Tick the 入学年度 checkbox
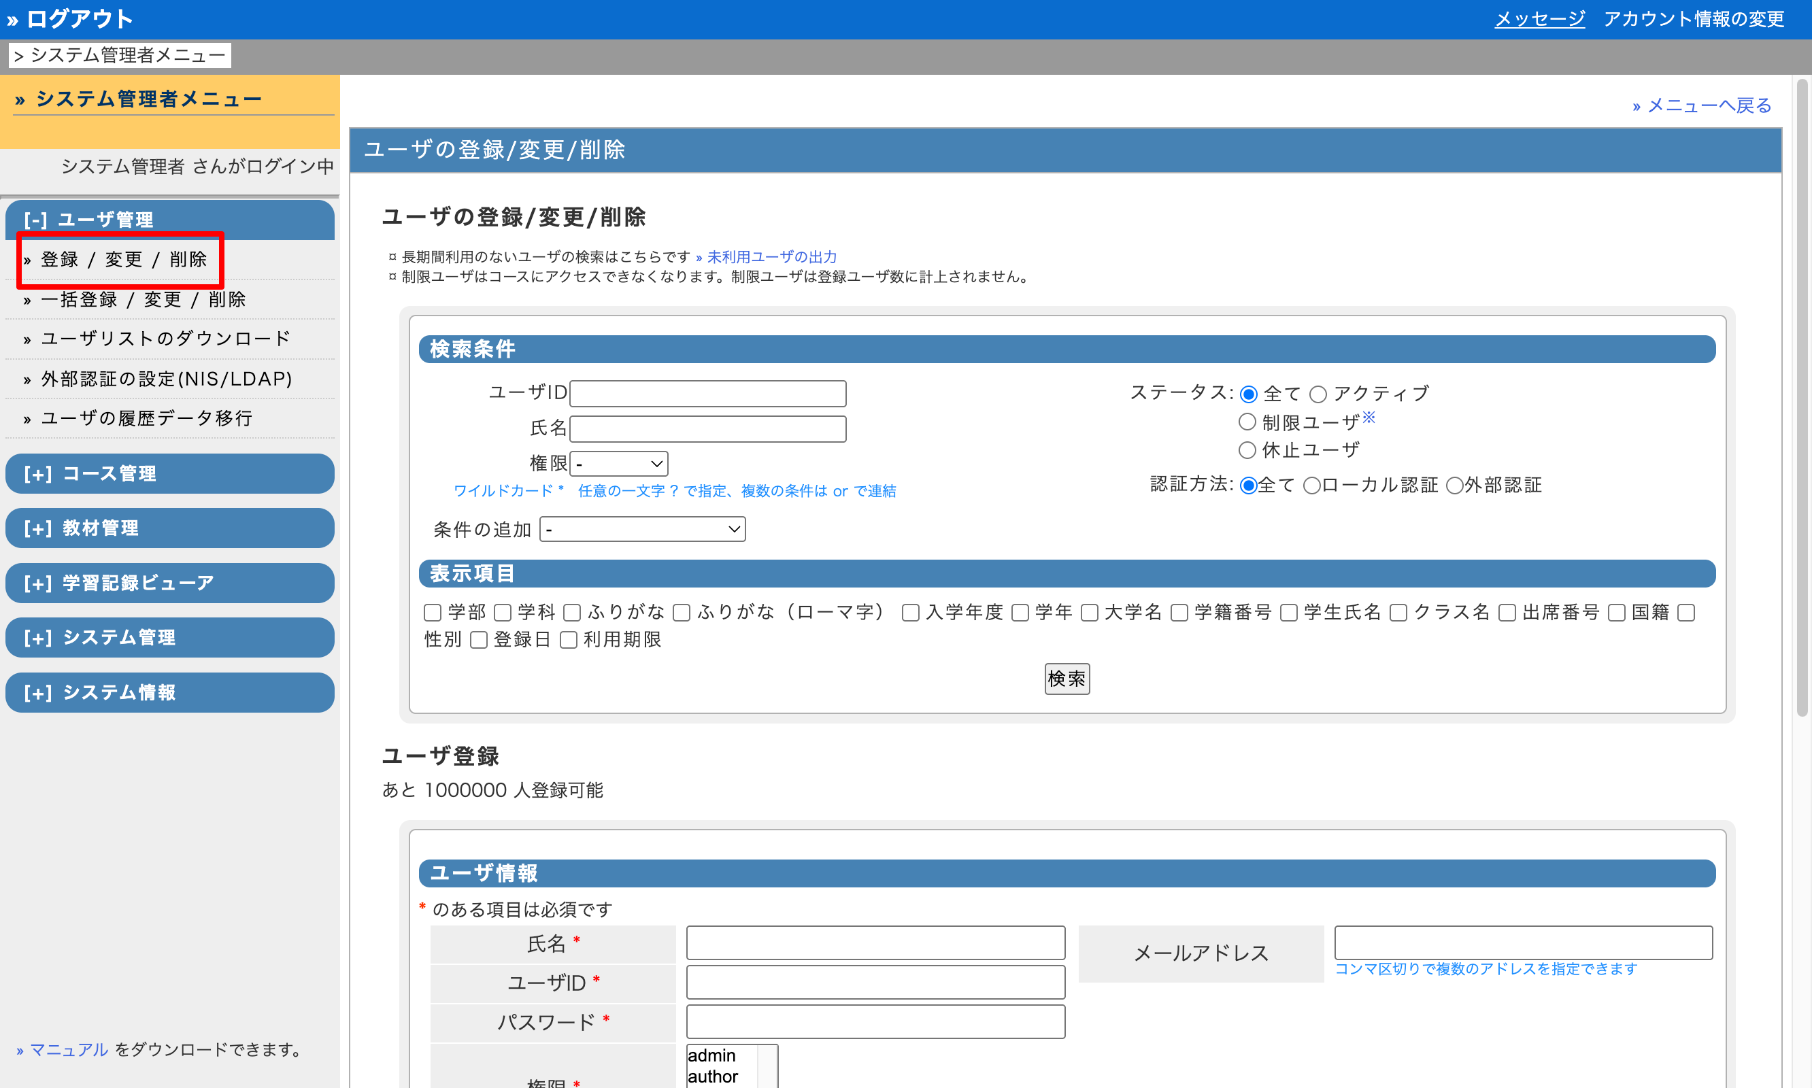The width and height of the screenshot is (1812, 1088). pos(910,612)
